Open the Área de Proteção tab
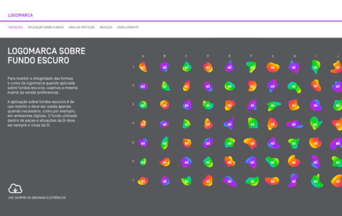Image resolution: width=342 pixels, height=216 pixels. (x=82, y=28)
